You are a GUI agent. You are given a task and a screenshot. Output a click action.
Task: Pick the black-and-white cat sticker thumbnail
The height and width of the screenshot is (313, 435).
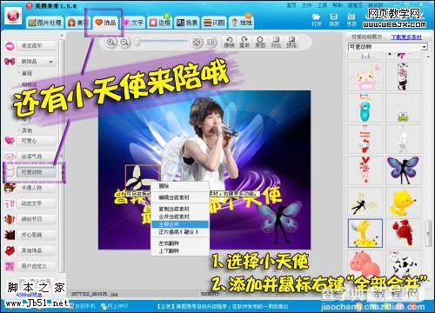pyautogui.click(x=403, y=77)
